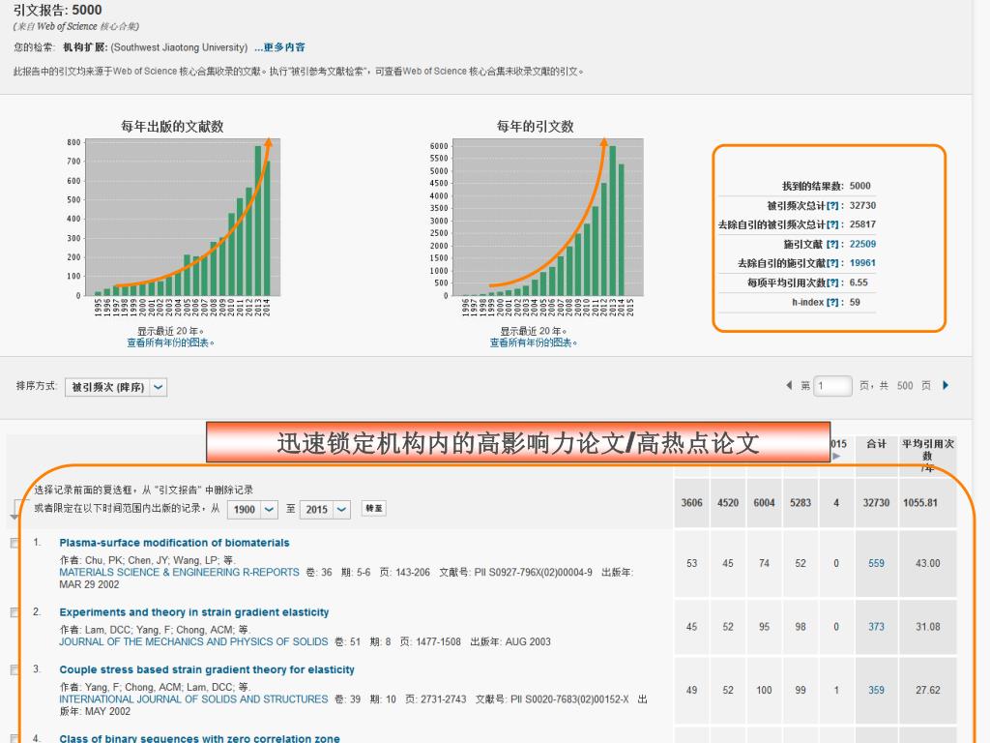This screenshot has width=990, height=743.
Task: Click the 每年的引文数 bar chart
Action: 548,218
